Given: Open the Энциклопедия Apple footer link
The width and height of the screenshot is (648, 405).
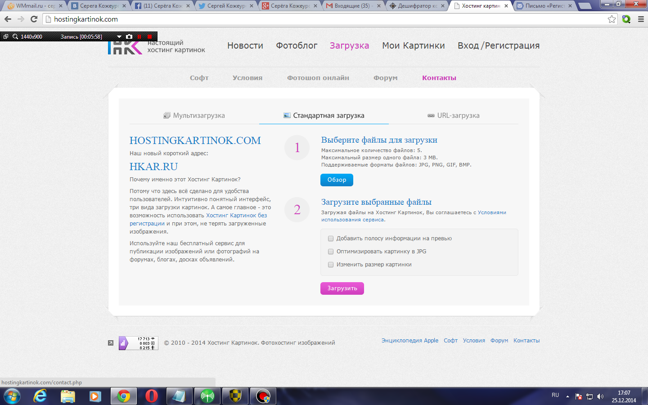Looking at the screenshot, I should tap(410, 341).
